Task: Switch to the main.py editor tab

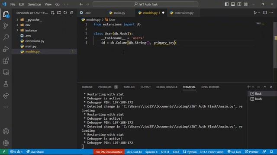Action: click(x=119, y=12)
